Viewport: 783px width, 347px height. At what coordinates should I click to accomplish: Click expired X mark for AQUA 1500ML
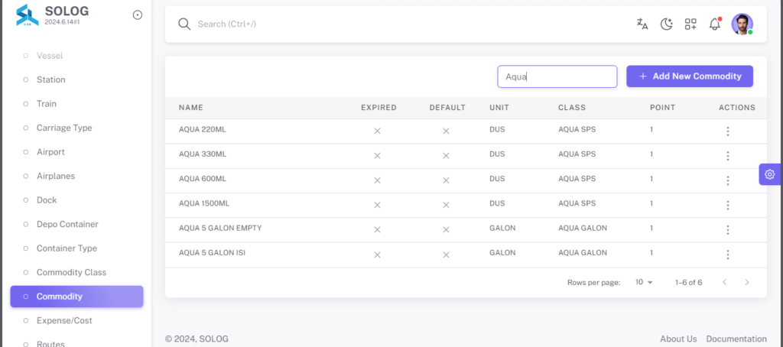pos(378,205)
